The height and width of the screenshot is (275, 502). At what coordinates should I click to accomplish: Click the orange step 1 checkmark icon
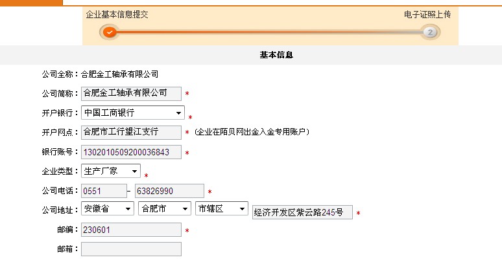coord(110,32)
